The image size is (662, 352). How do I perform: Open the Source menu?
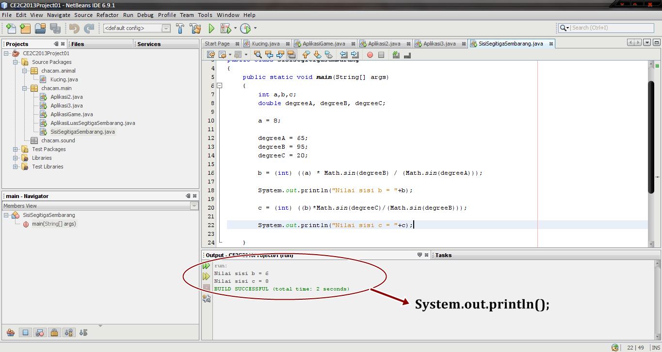click(83, 15)
